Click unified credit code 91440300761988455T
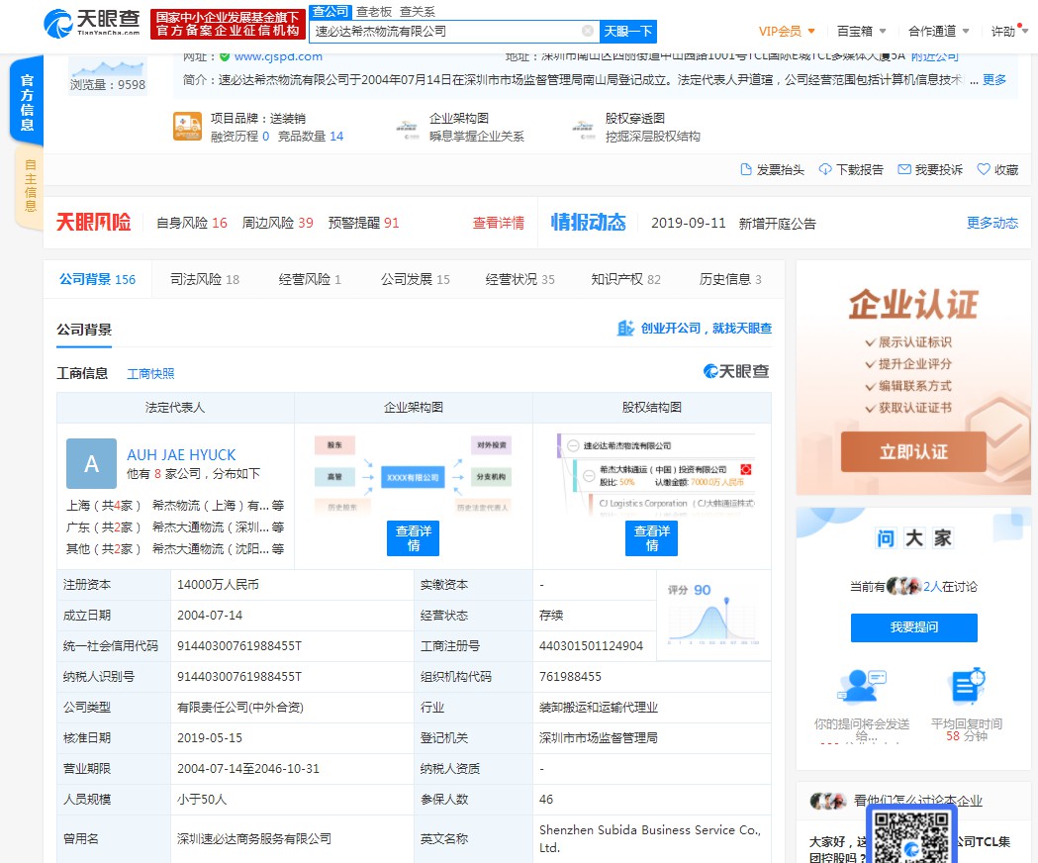The image size is (1038, 863). (239, 645)
